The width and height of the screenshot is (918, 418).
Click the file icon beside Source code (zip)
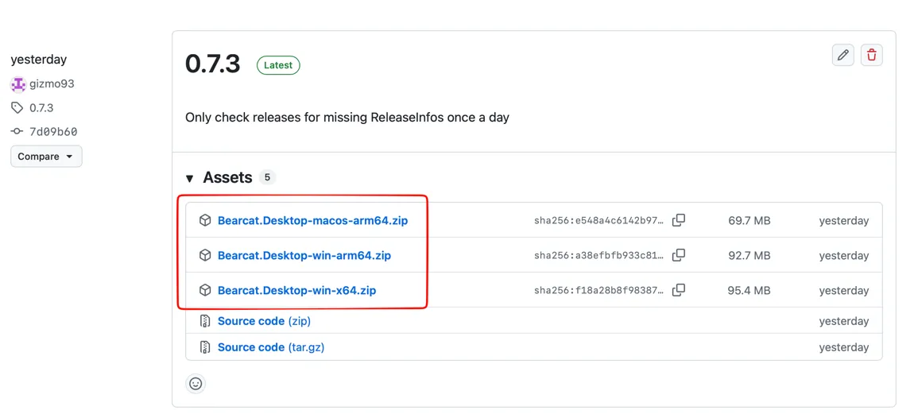pyautogui.click(x=205, y=321)
